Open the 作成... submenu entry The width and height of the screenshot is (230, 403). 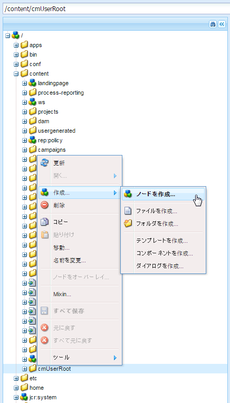point(80,193)
